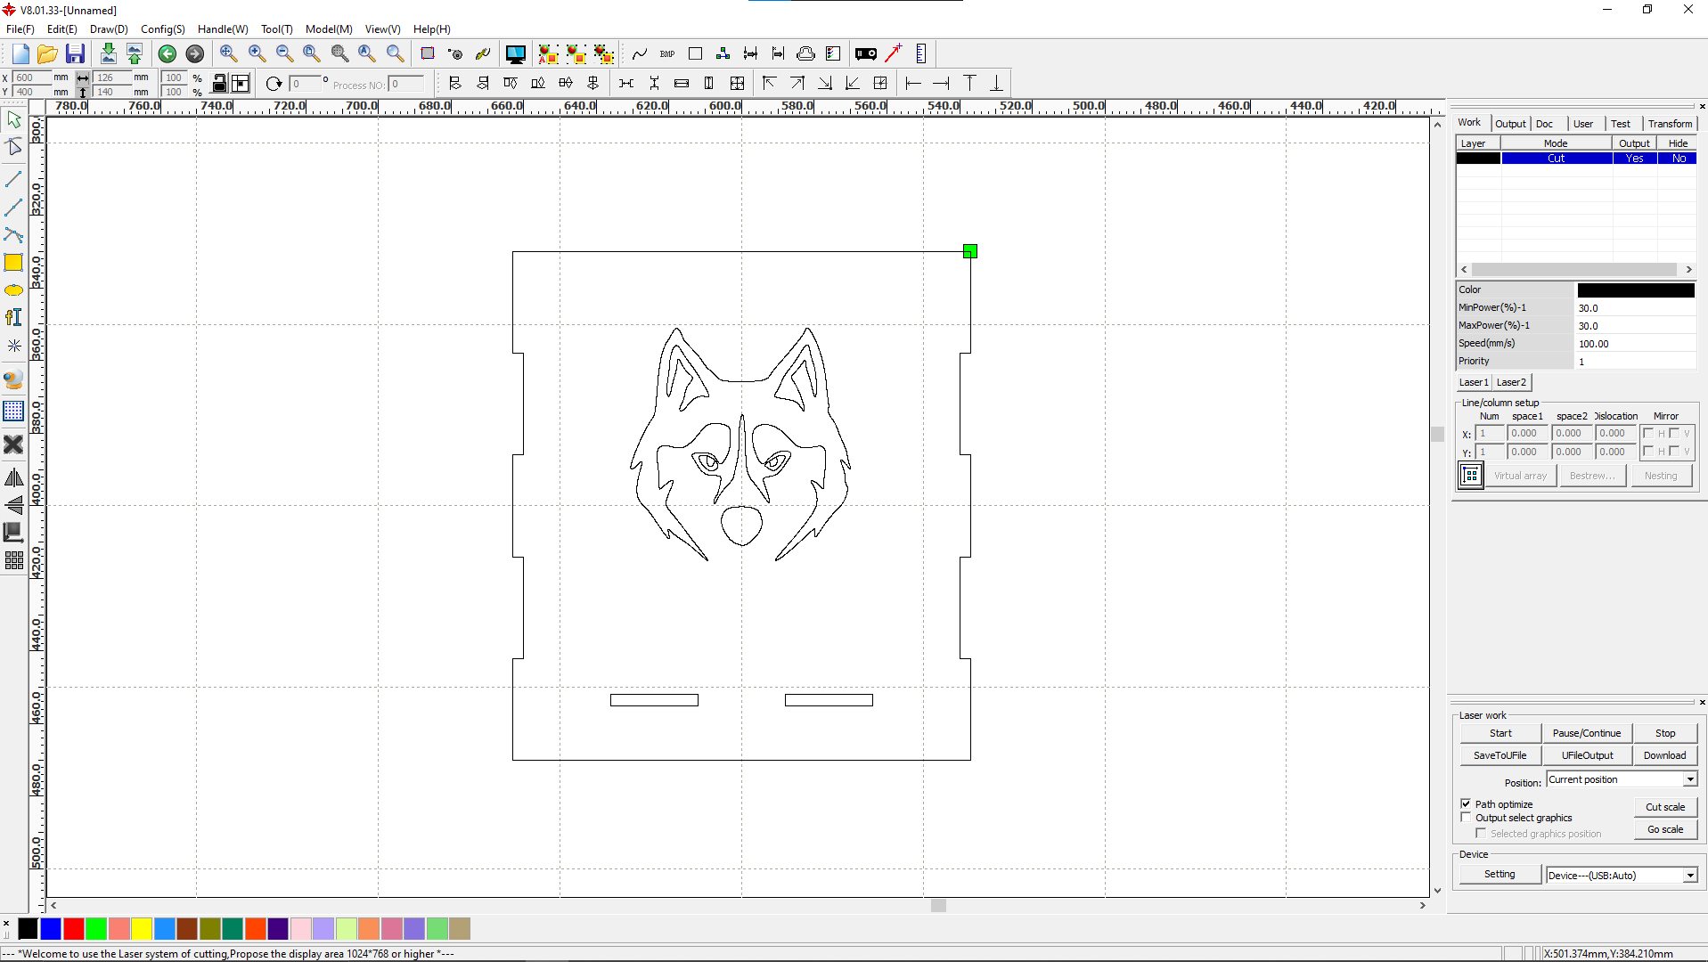Disable Path optimize checkbox
Screen dimensions: 1708x962
[1466, 803]
